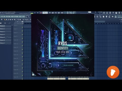Screen dimensions: 122x91
Task: Show audio clips with waveform icon
Action: (x=5, y=23)
